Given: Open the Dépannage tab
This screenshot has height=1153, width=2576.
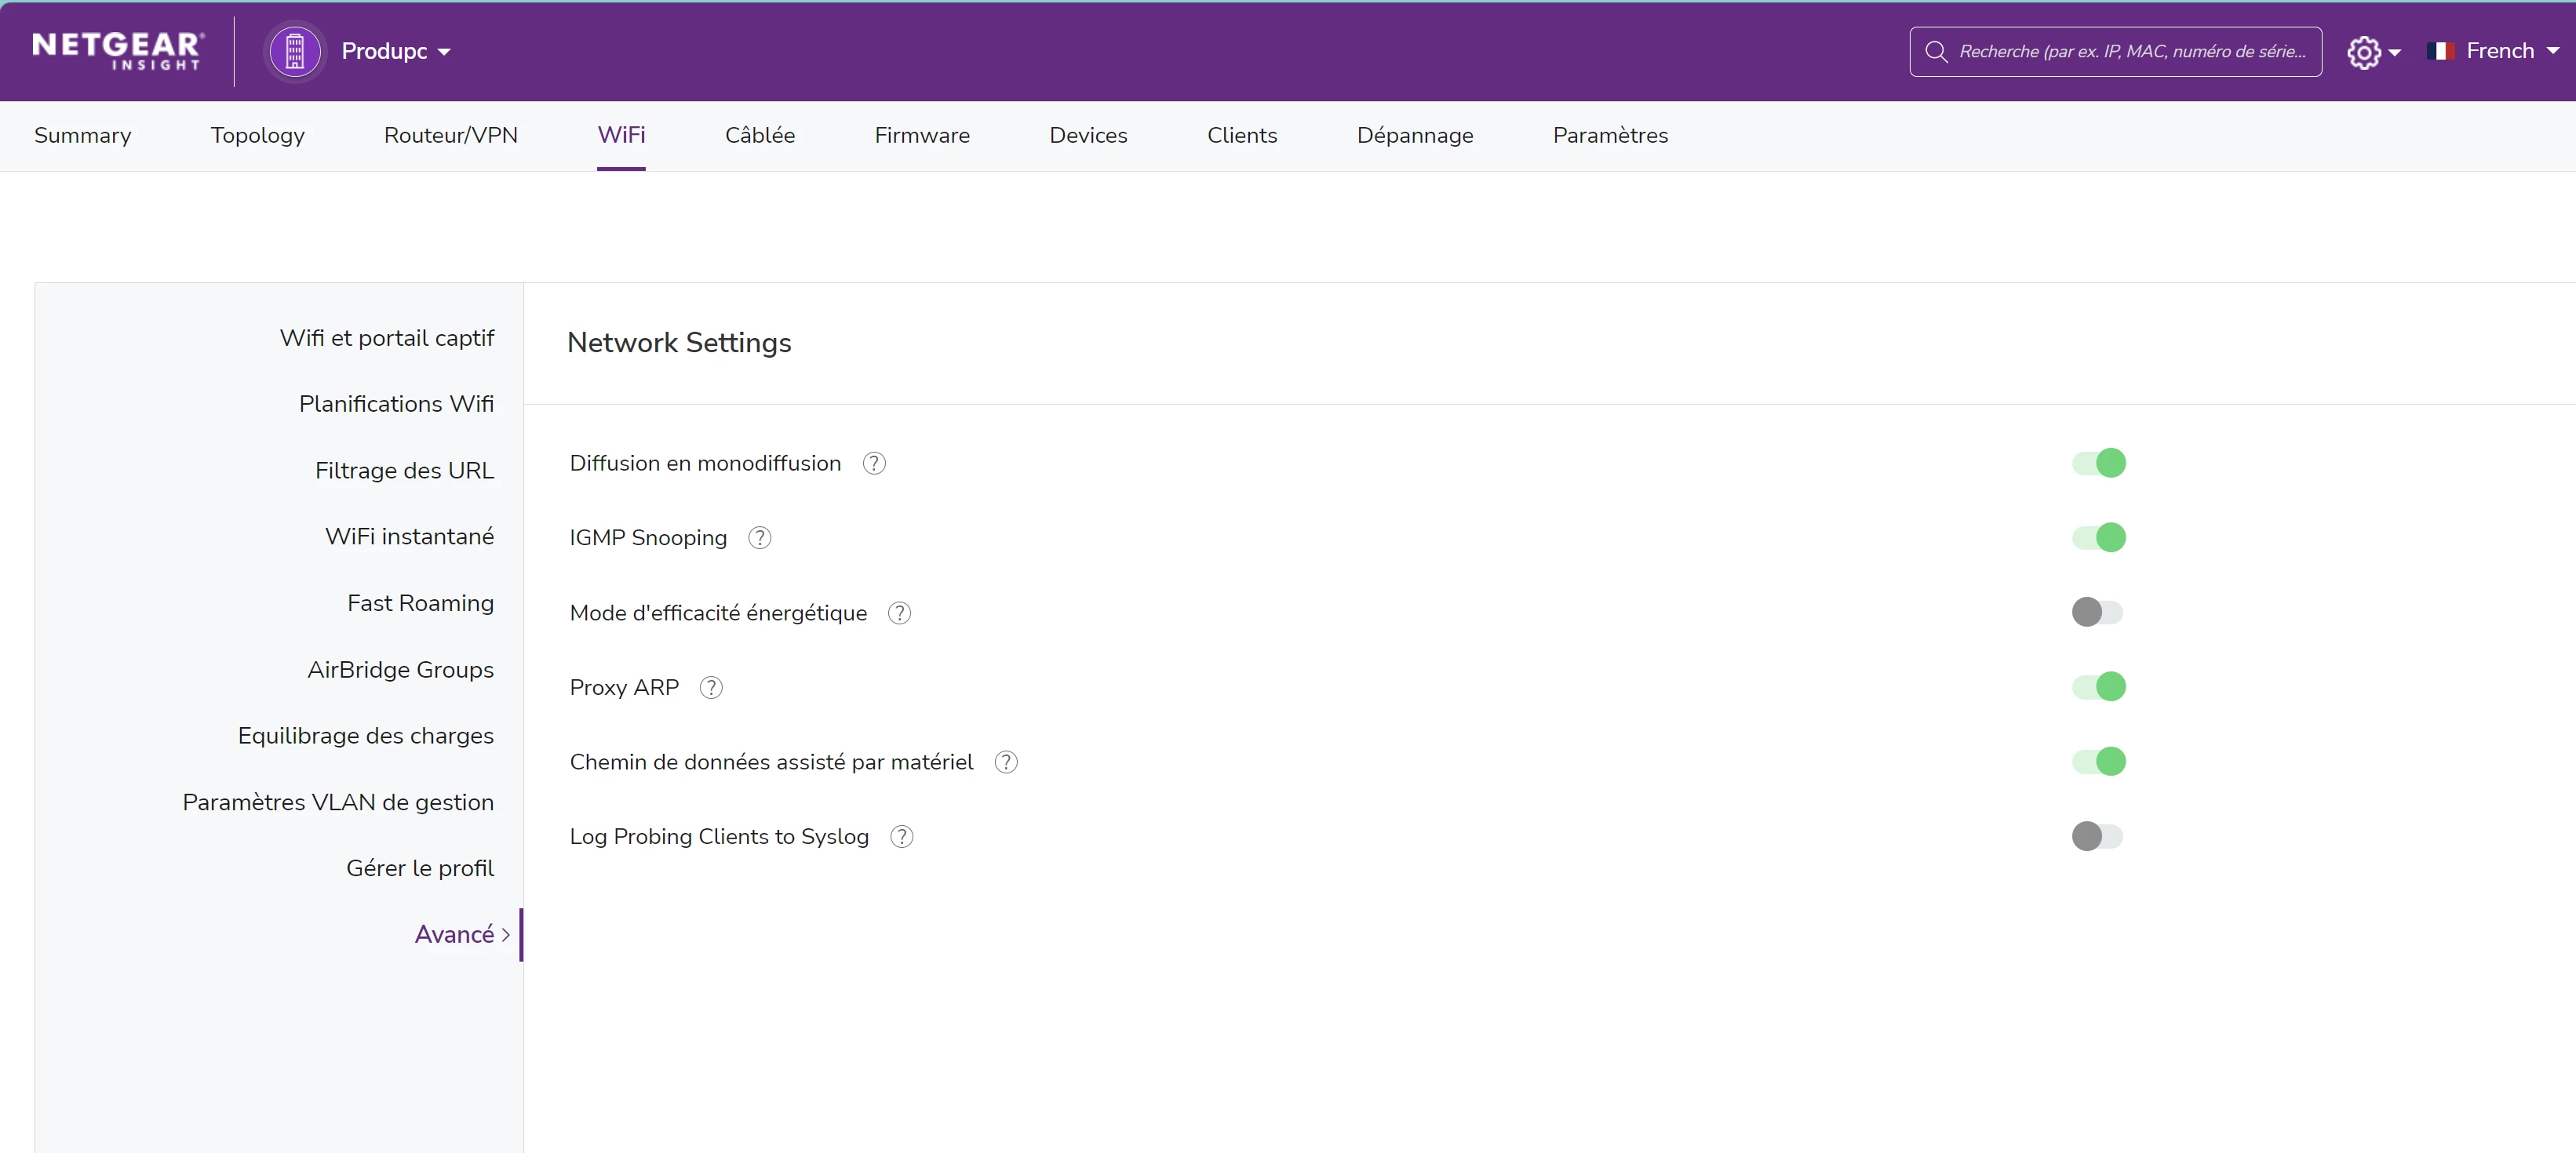Looking at the screenshot, I should tap(1414, 135).
